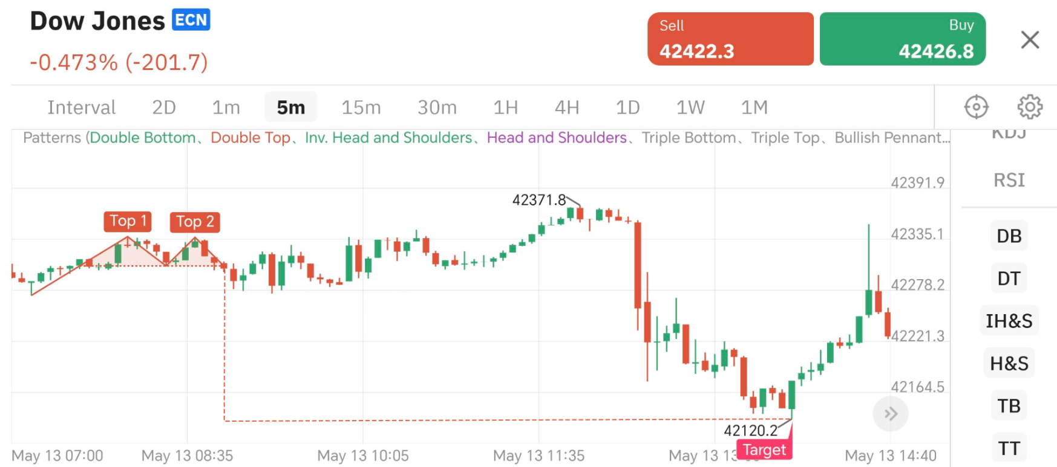Open the chart settings gear
Viewport: 1057px width, 467px height.
(x=1031, y=106)
